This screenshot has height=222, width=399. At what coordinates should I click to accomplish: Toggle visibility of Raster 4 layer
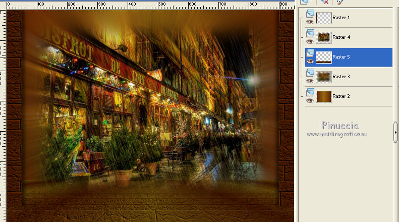[x=310, y=41]
